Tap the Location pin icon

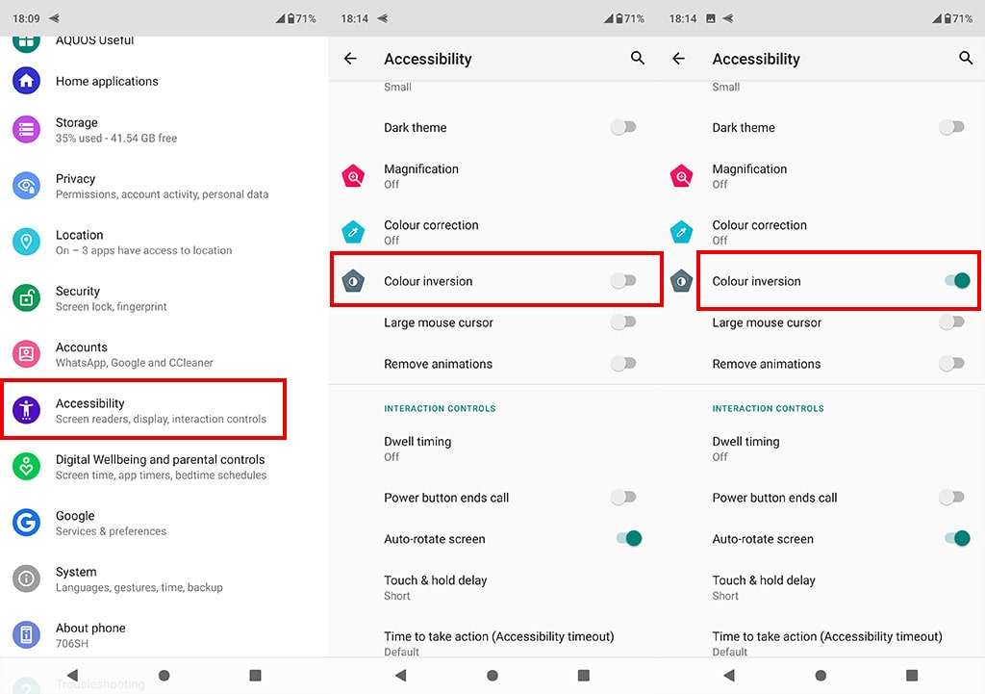(x=26, y=242)
